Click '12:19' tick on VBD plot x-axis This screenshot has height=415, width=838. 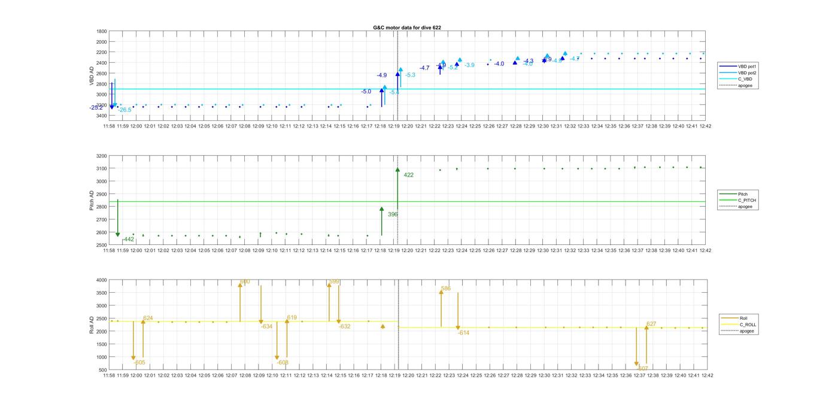[394, 126]
